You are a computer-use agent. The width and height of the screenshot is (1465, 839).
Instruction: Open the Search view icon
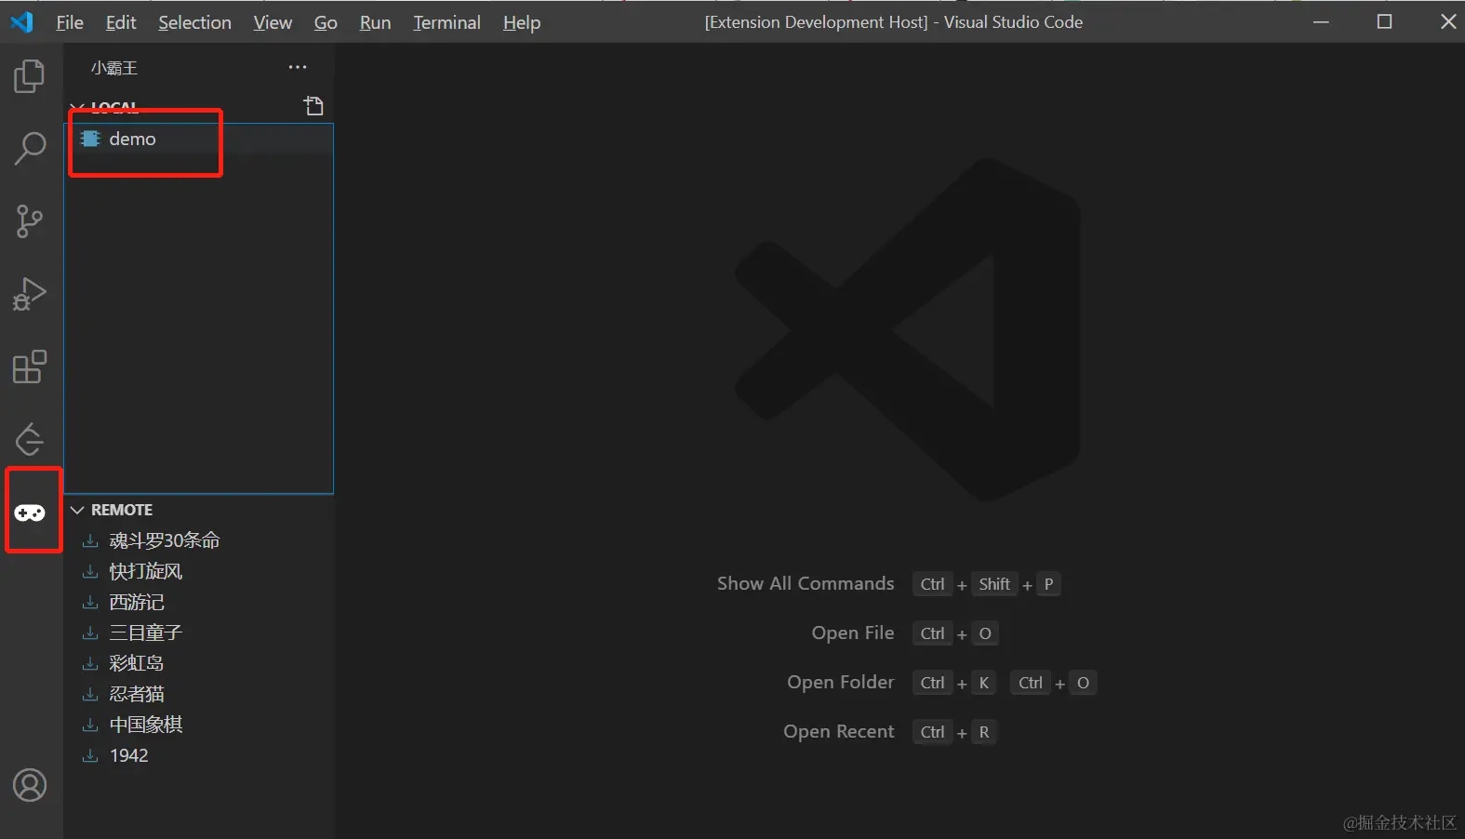tap(30, 149)
